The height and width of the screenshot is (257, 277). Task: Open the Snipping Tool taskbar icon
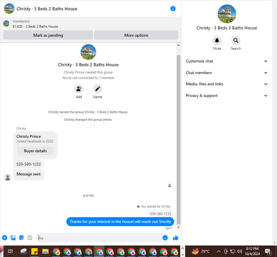click(x=24, y=251)
